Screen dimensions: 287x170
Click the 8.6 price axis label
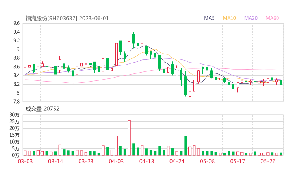(16, 67)
